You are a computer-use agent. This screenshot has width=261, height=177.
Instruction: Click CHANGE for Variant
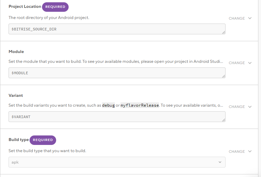(x=236, y=107)
